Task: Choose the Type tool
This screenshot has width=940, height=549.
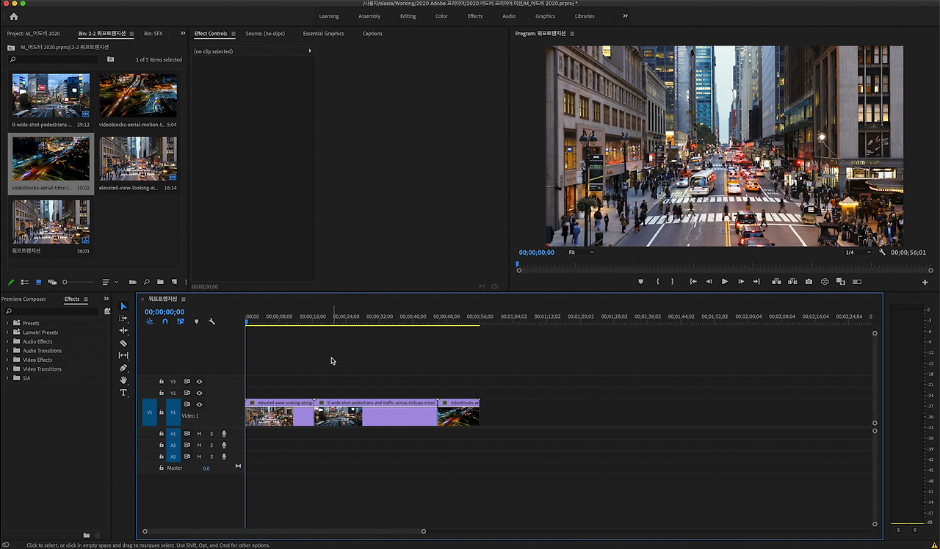Action: point(123,393)
